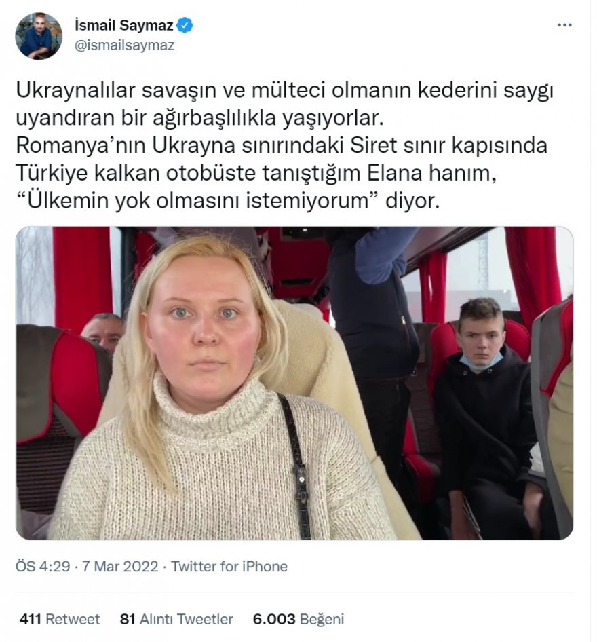This screenshot has height=642, width=597.
Task: Open the ÖS 4:29 timestamp link
Action: coord(43,567)
